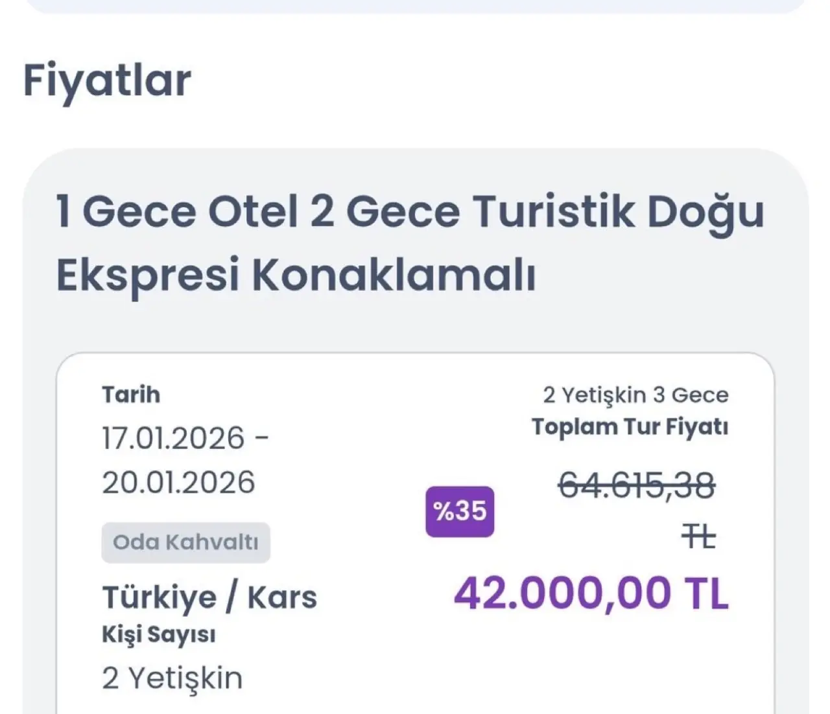Click the crossed-out price 64.615,38
Image resolution: width=830 pixels, height=714 pixels.
pos(636,485)
